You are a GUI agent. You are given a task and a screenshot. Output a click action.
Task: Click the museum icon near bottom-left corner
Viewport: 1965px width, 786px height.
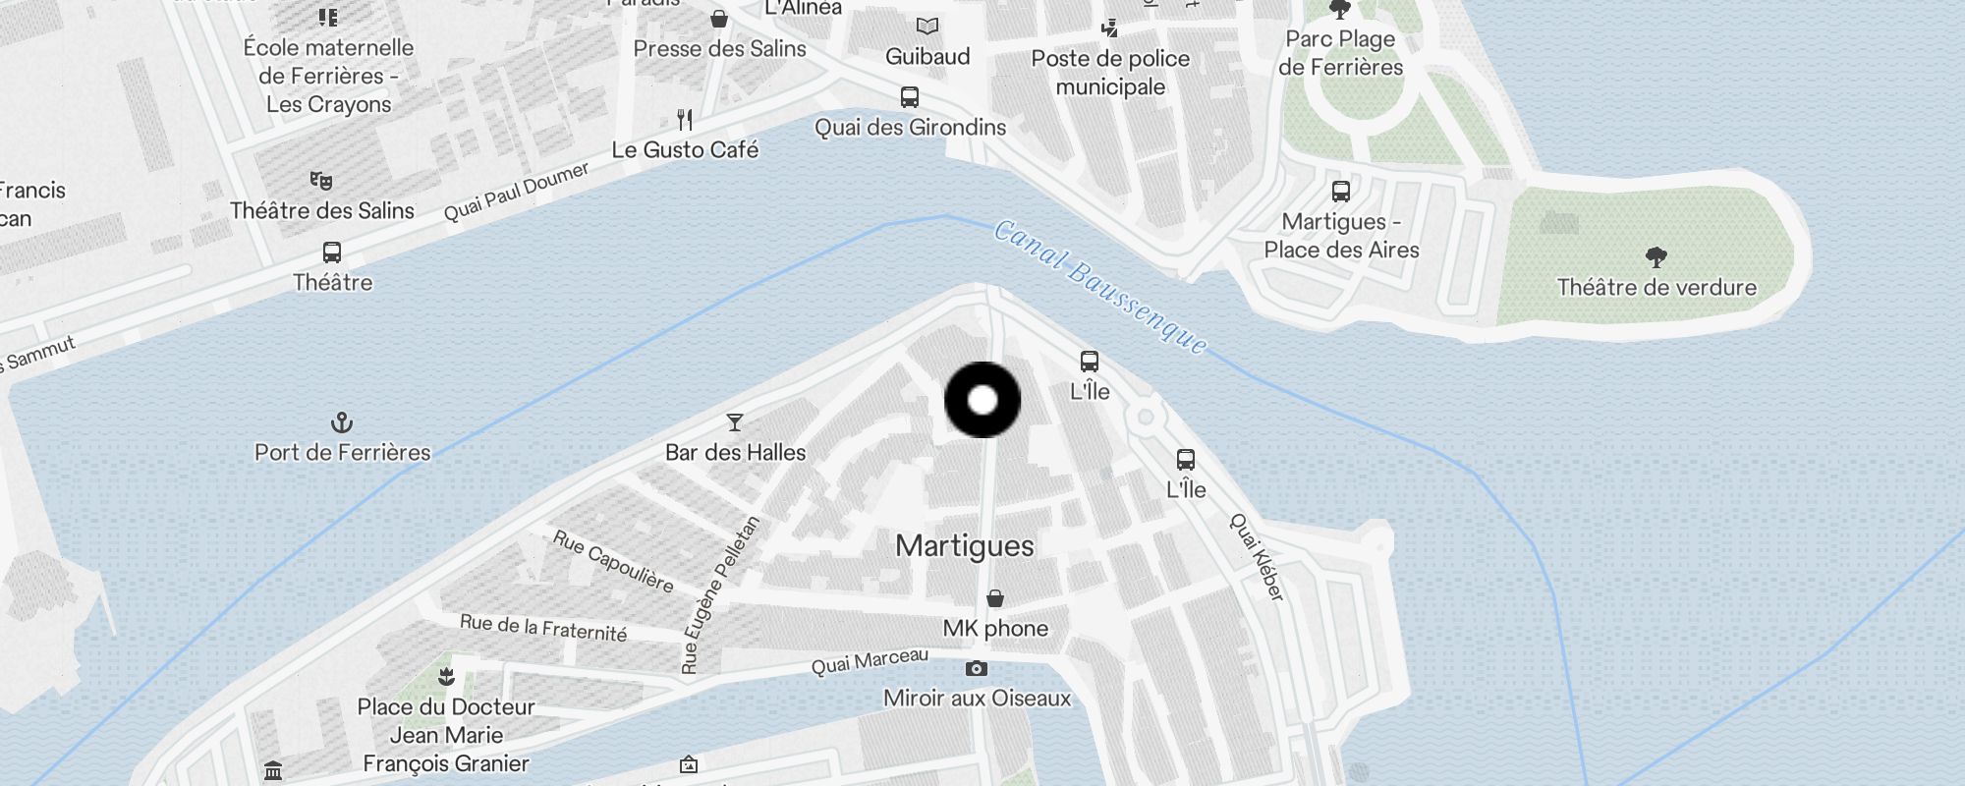[274, 769]
